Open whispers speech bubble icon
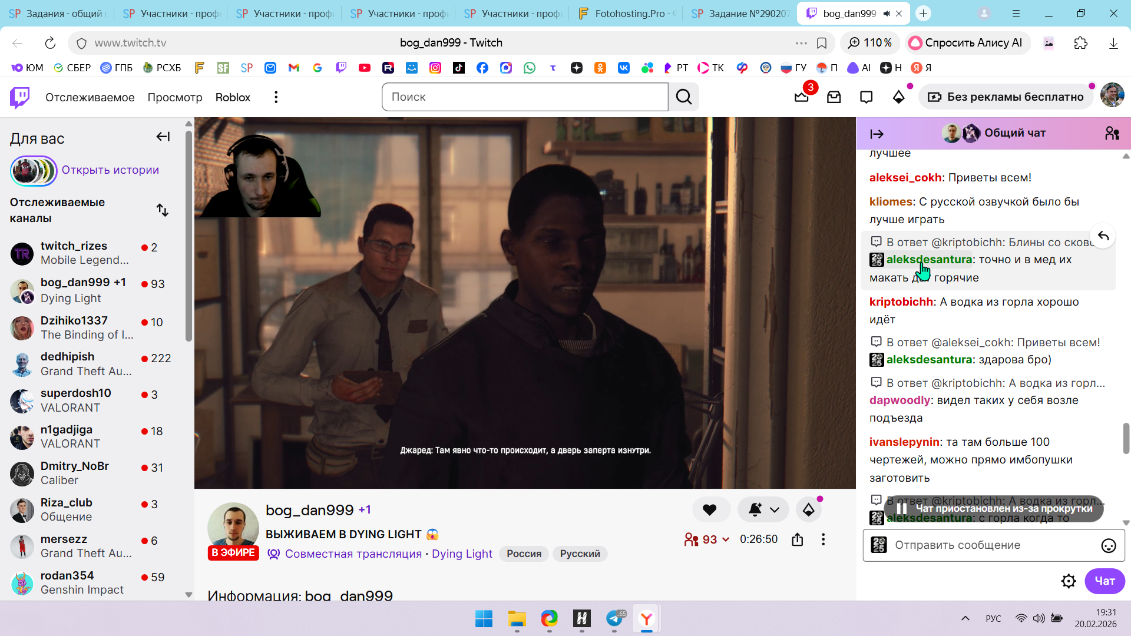 point(866,97)
